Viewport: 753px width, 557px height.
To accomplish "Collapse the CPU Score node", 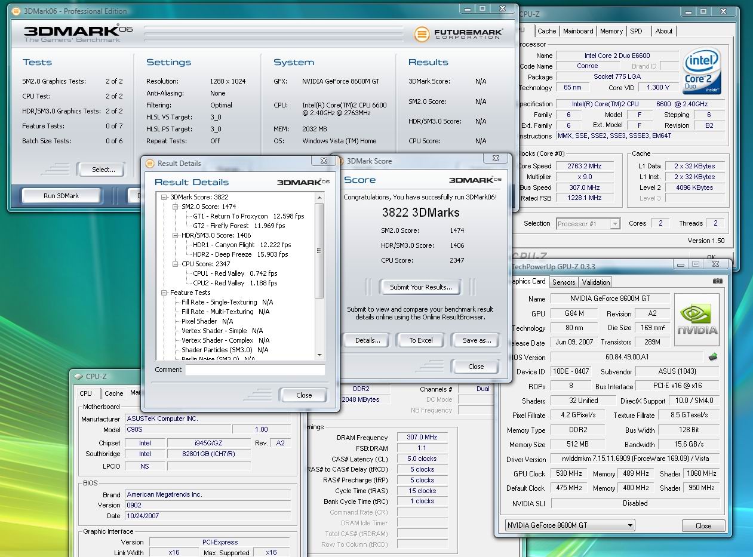I will (x=176, y=264).
